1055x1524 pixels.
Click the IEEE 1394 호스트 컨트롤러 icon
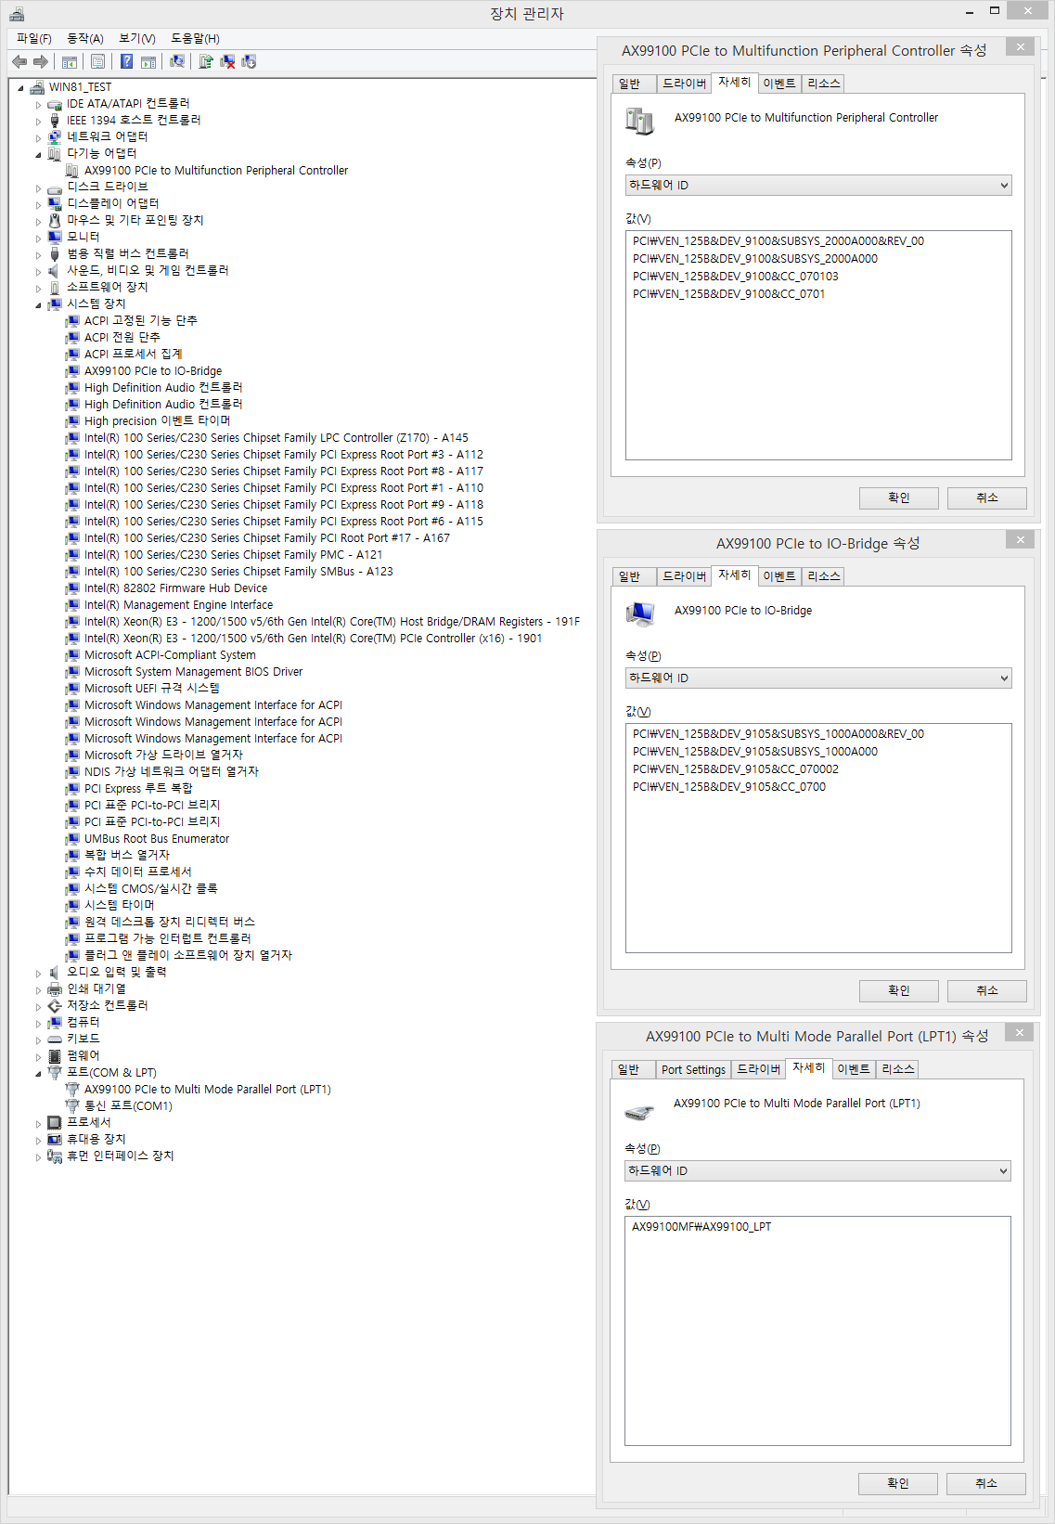(55, 120)
